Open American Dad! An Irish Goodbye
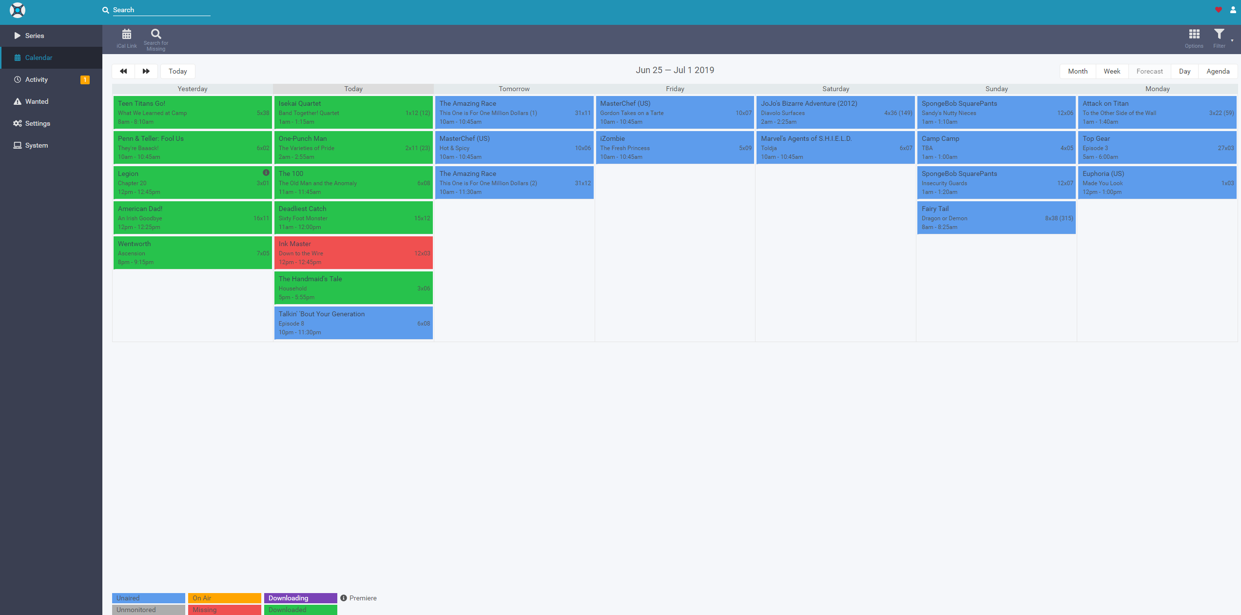 [193, 218]
